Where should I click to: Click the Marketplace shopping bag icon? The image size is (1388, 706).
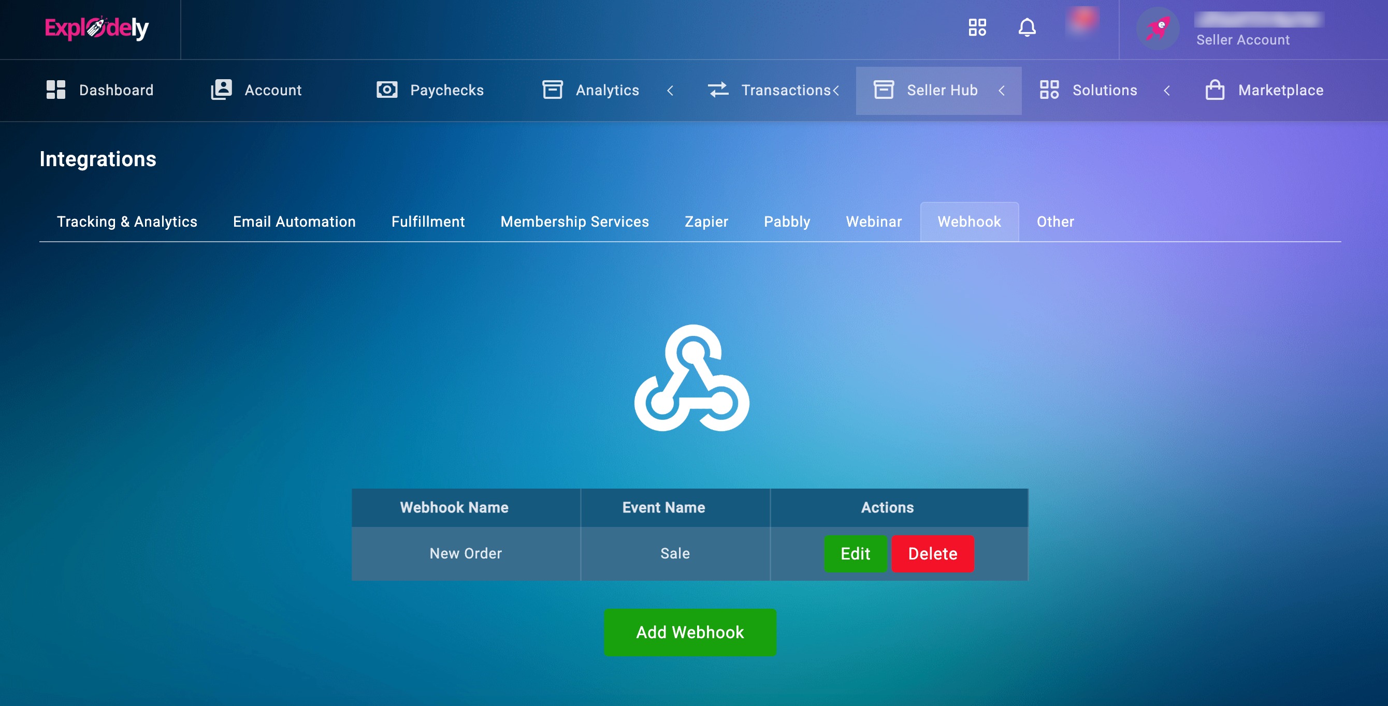point(1214,90)
